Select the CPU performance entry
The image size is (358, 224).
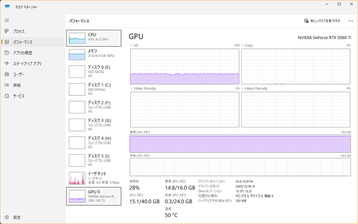pos(94,38)
